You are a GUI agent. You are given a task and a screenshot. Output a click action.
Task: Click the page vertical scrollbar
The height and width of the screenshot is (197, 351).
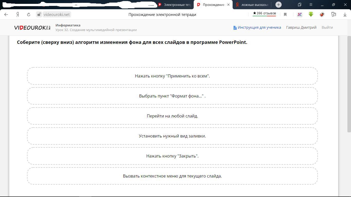[349, 85]
